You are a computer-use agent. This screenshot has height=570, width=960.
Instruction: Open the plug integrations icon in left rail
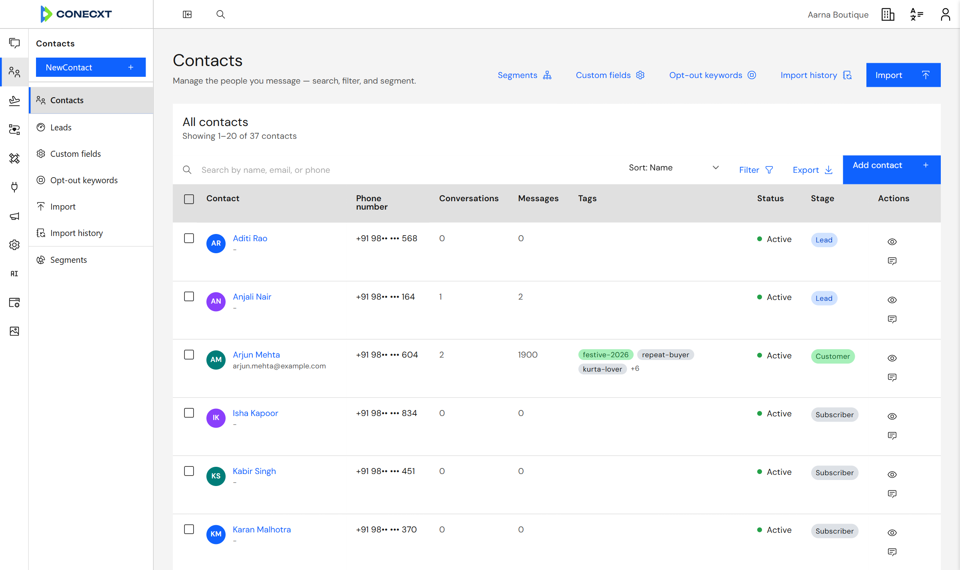[x=14, y=187]
